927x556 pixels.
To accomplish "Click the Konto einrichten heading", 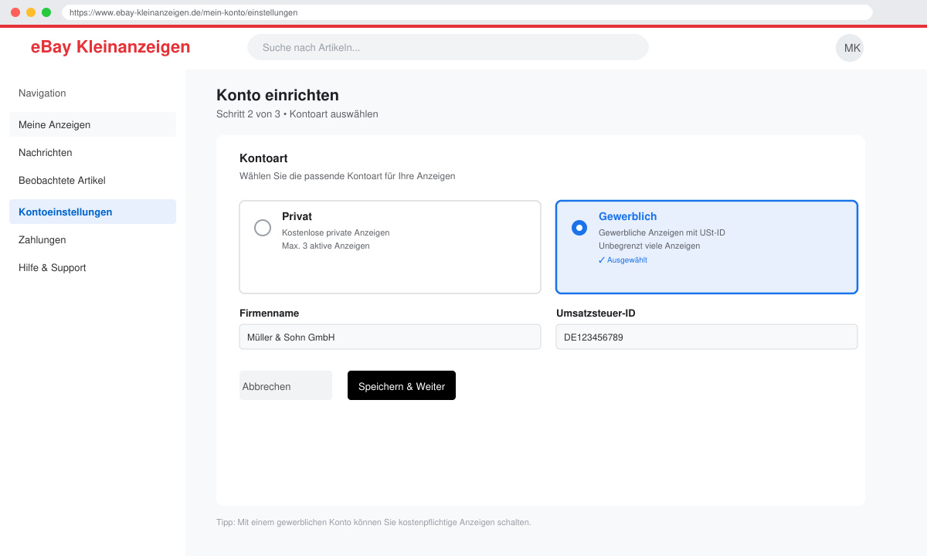I will pyautogui.click(x=277, y=95).
